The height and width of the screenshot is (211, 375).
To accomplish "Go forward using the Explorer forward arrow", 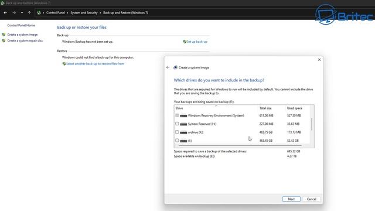I will (x=14, y=13).
